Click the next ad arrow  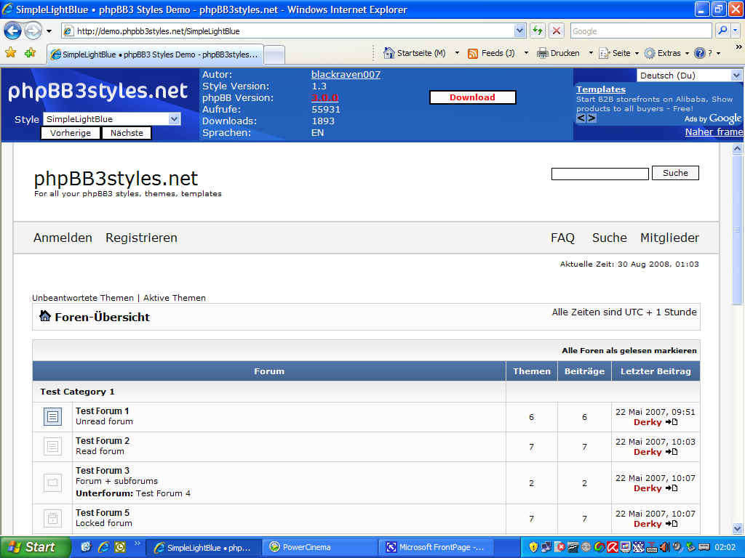(592, 118)
